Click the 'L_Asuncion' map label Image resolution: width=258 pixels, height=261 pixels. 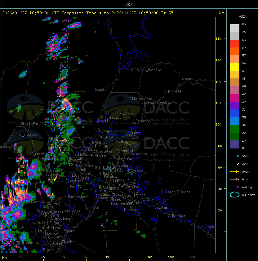(141, 121)
